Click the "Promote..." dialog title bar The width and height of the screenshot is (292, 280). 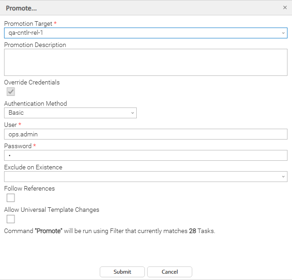[135, 8]
